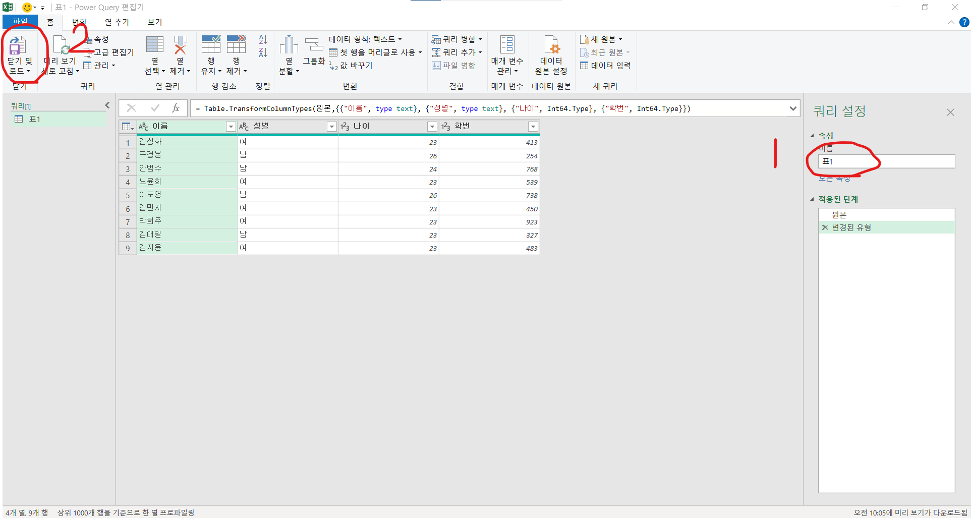Viewport: 971px width, 518px height.
Task: Switch to the 열 추가 ribbon tab
Action: (117, 22)
